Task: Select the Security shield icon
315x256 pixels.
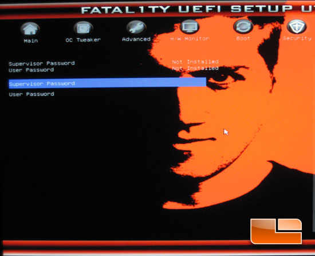Action: (297, 26)
